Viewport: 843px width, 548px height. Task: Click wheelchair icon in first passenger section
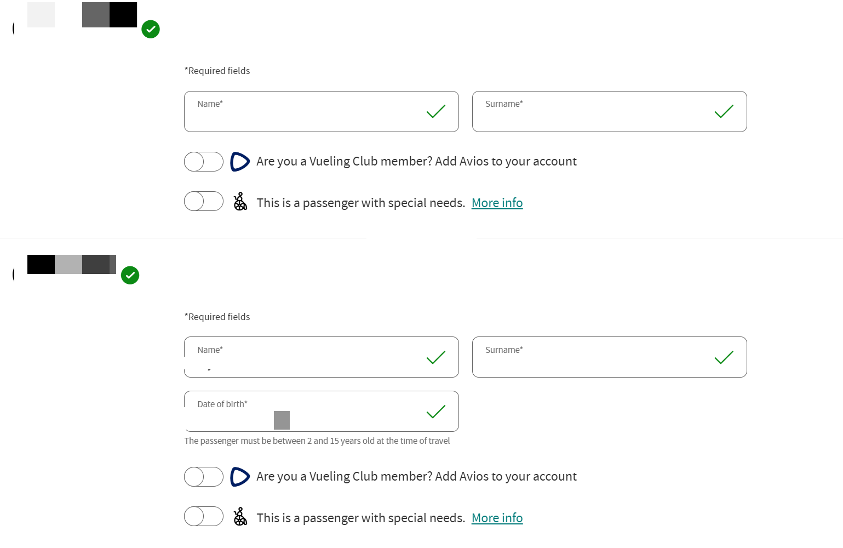tap(240, 202)
